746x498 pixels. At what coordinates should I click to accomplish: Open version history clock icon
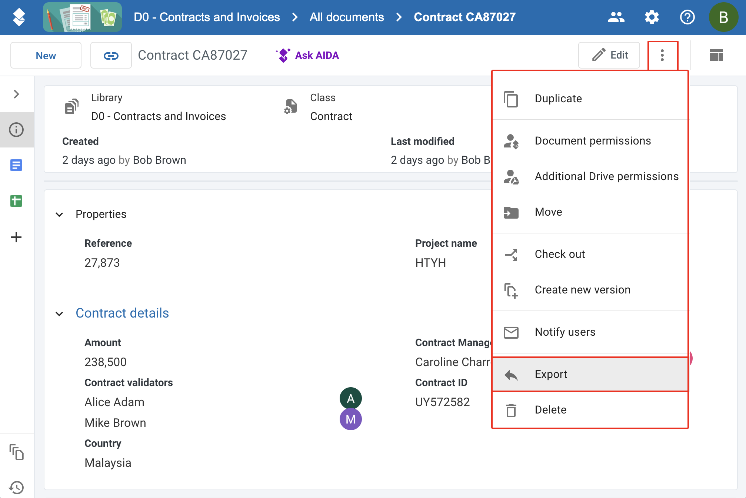(16, 487)
